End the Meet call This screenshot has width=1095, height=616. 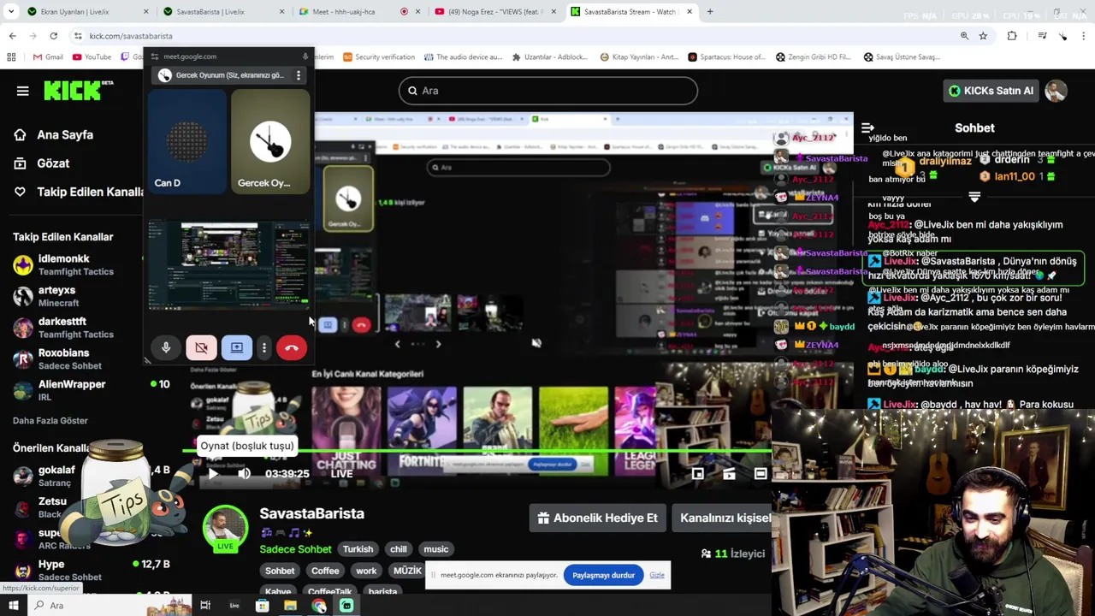click(x=292, y=347)
